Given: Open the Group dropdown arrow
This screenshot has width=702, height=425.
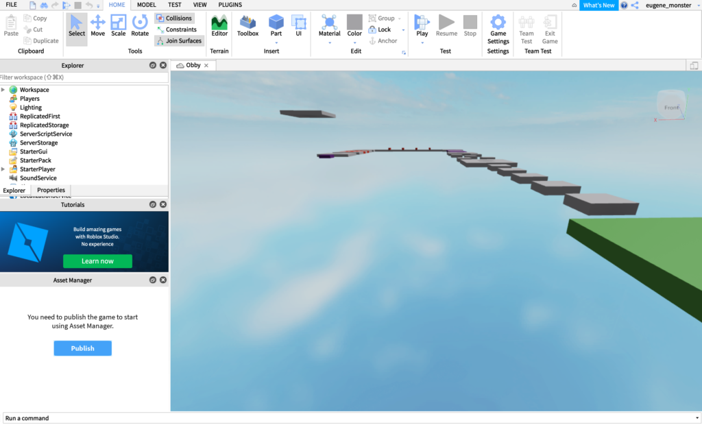Looking at the screenshot, I should click(x=400, y=19).
